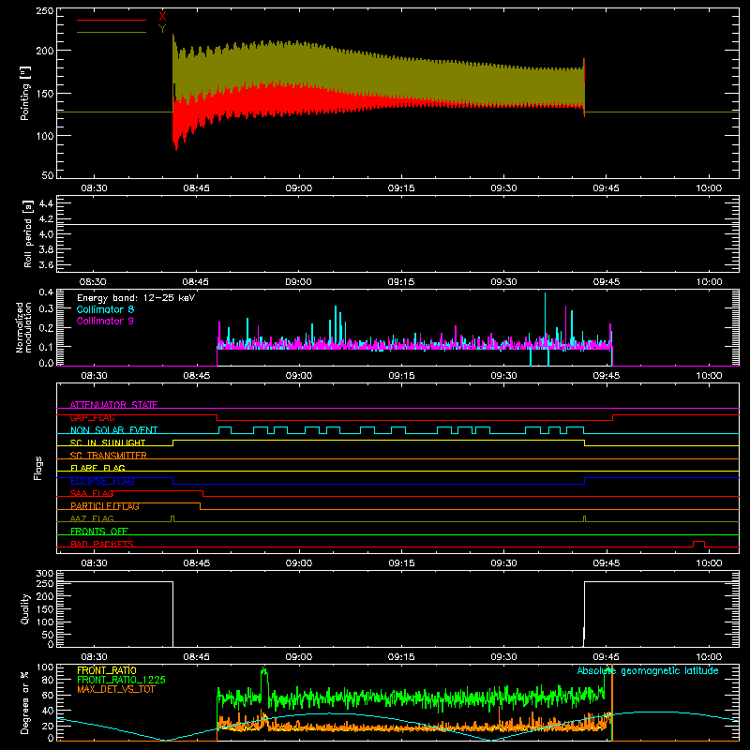Click the 09:30 label under the Quality plot

[503, 657]
